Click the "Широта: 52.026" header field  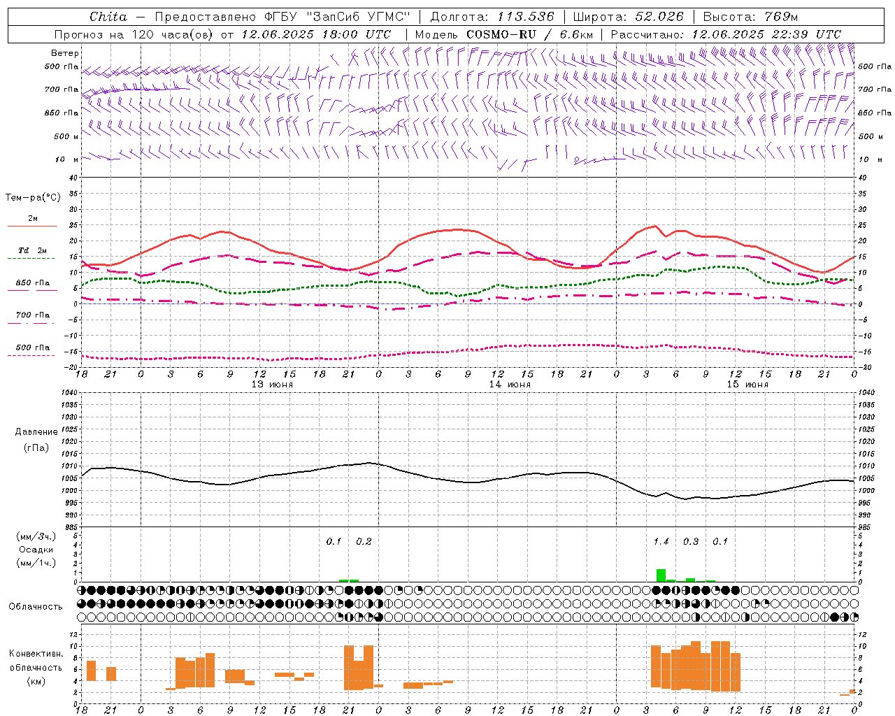pyautogui.click(x=628, y=17)
